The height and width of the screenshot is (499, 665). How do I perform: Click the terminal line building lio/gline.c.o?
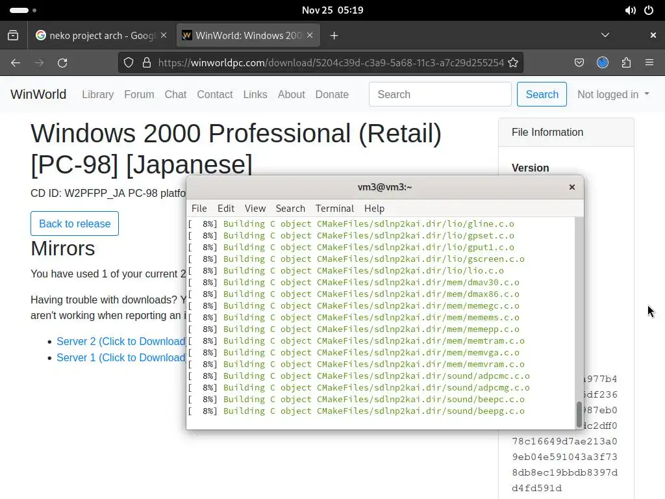point(351,224)
